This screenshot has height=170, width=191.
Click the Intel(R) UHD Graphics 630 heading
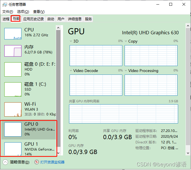pos(150,33)
